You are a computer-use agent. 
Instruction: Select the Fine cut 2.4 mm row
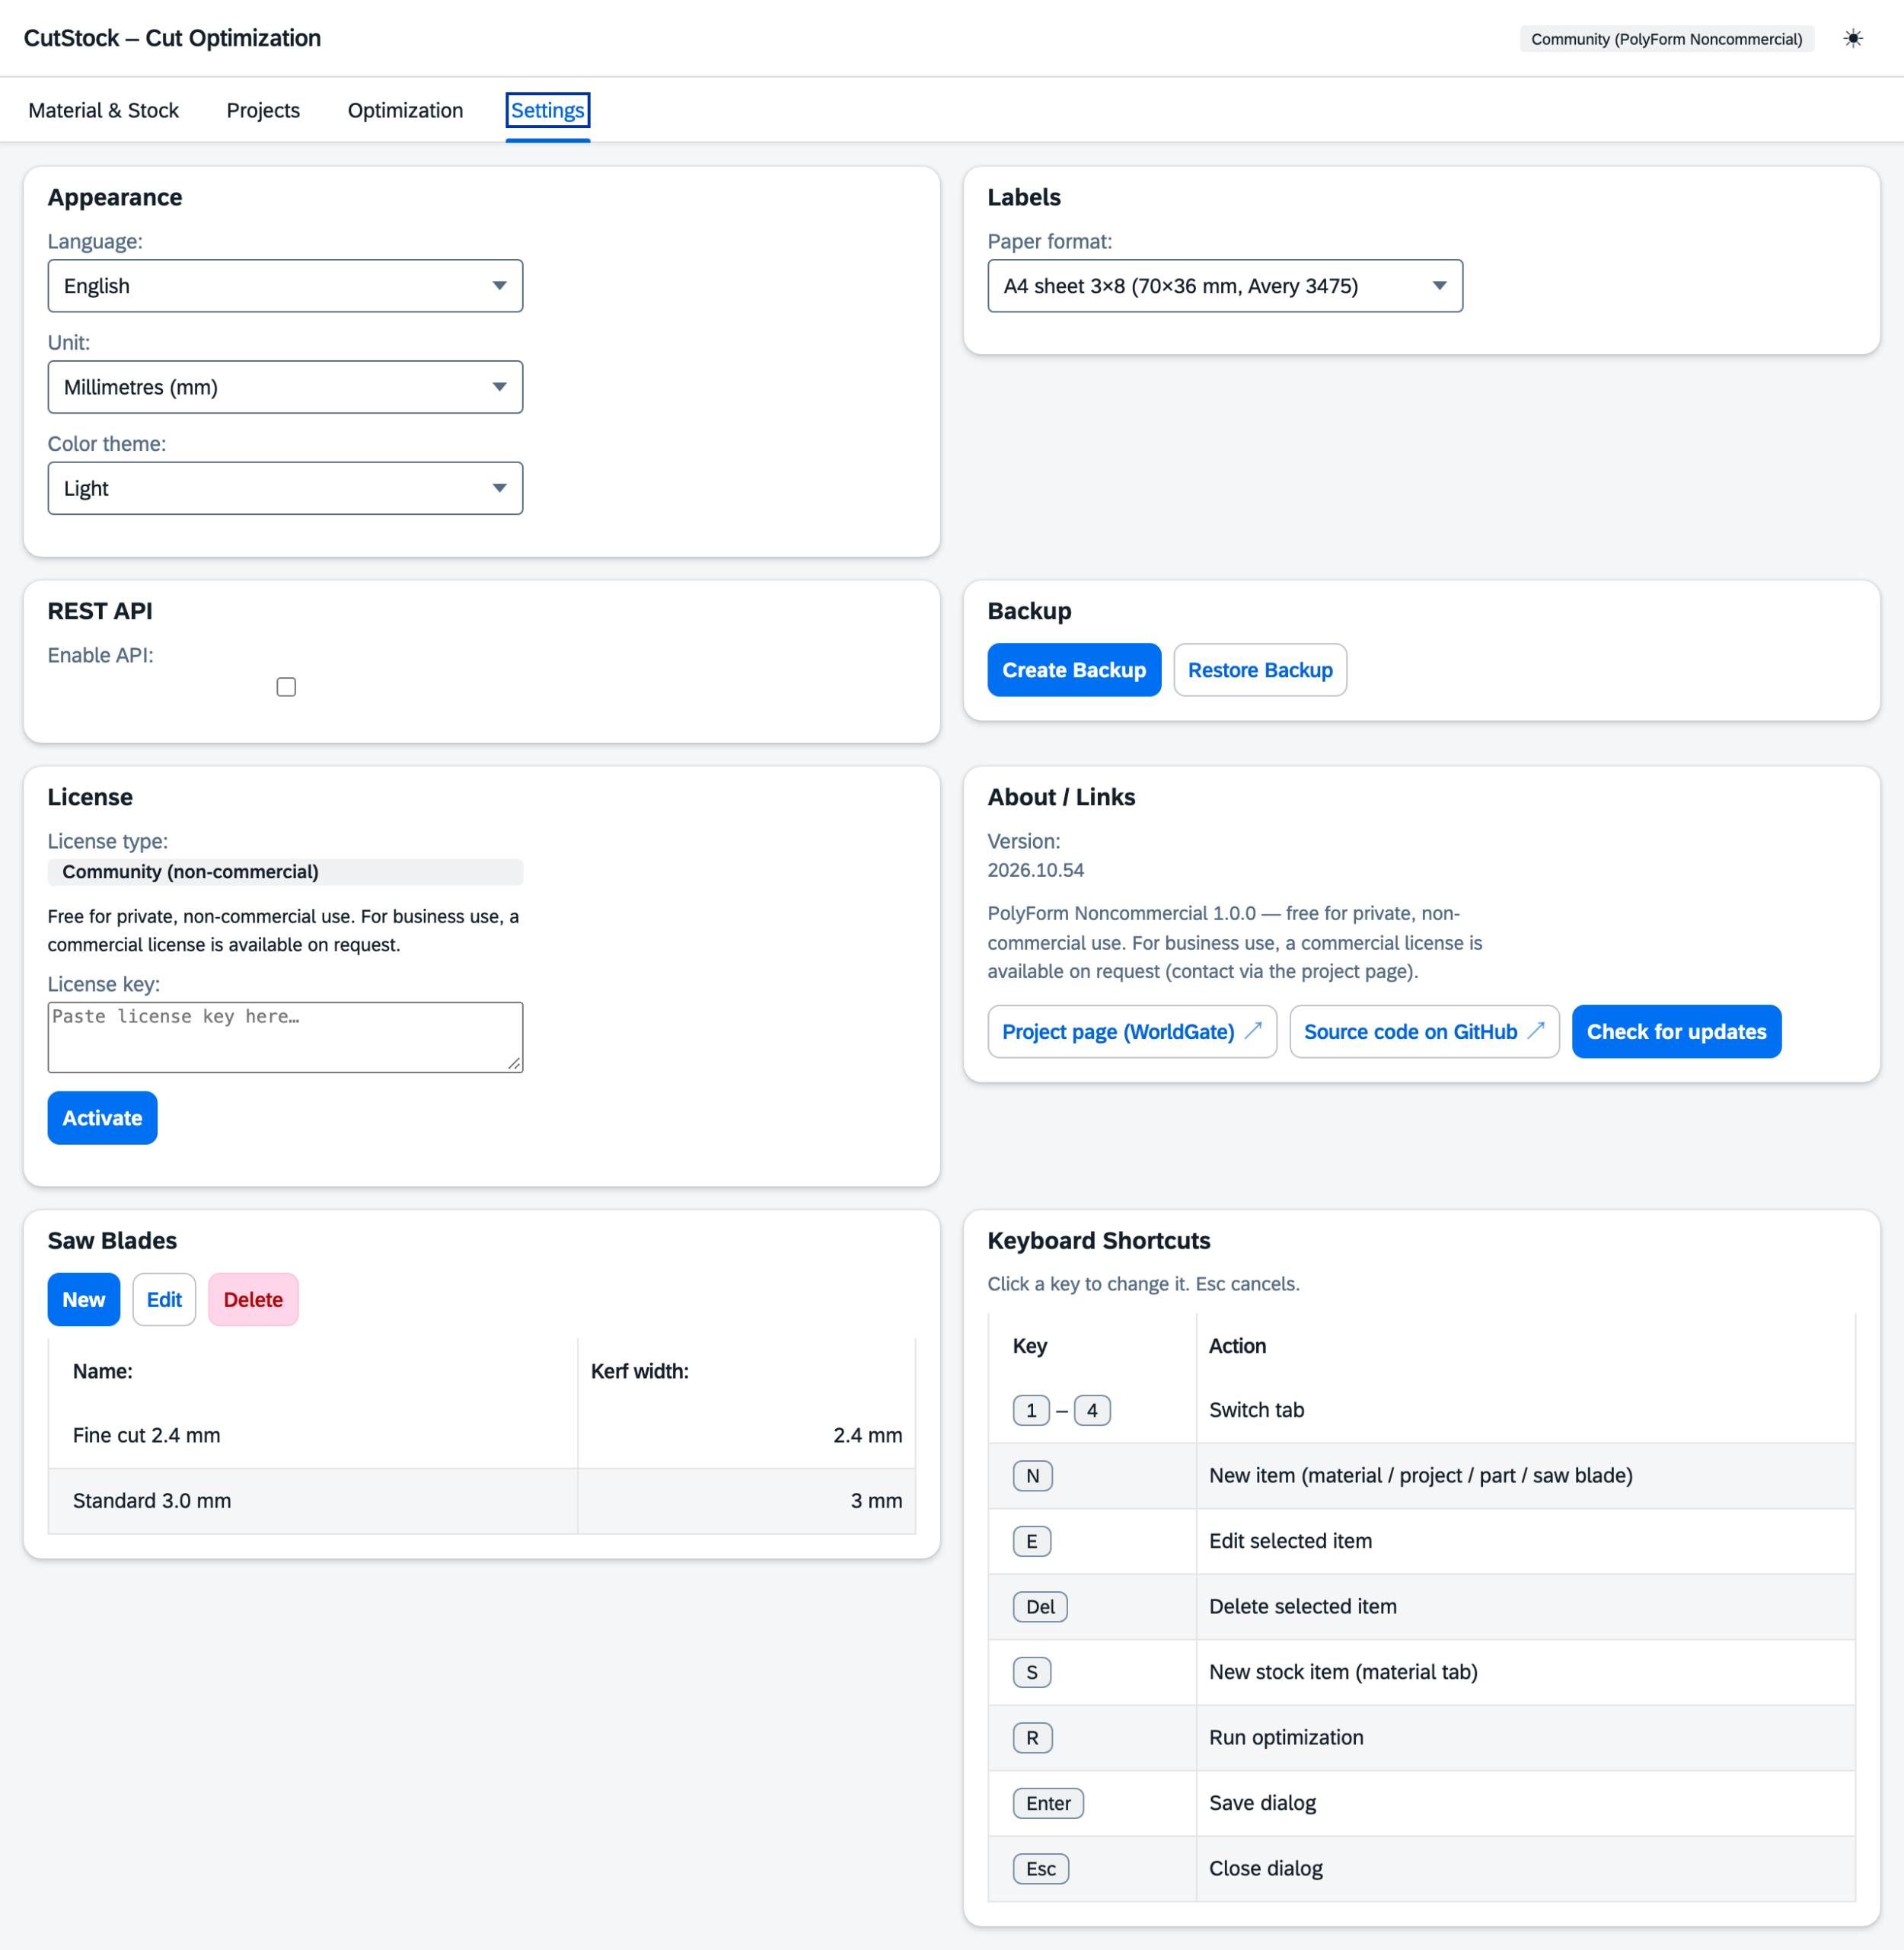click(x=481, y=1436)
